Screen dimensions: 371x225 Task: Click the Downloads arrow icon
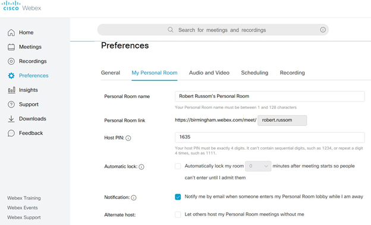pyautogui.click(x=11, y=119)
